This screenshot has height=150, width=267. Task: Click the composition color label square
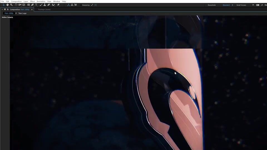(5, 9)
